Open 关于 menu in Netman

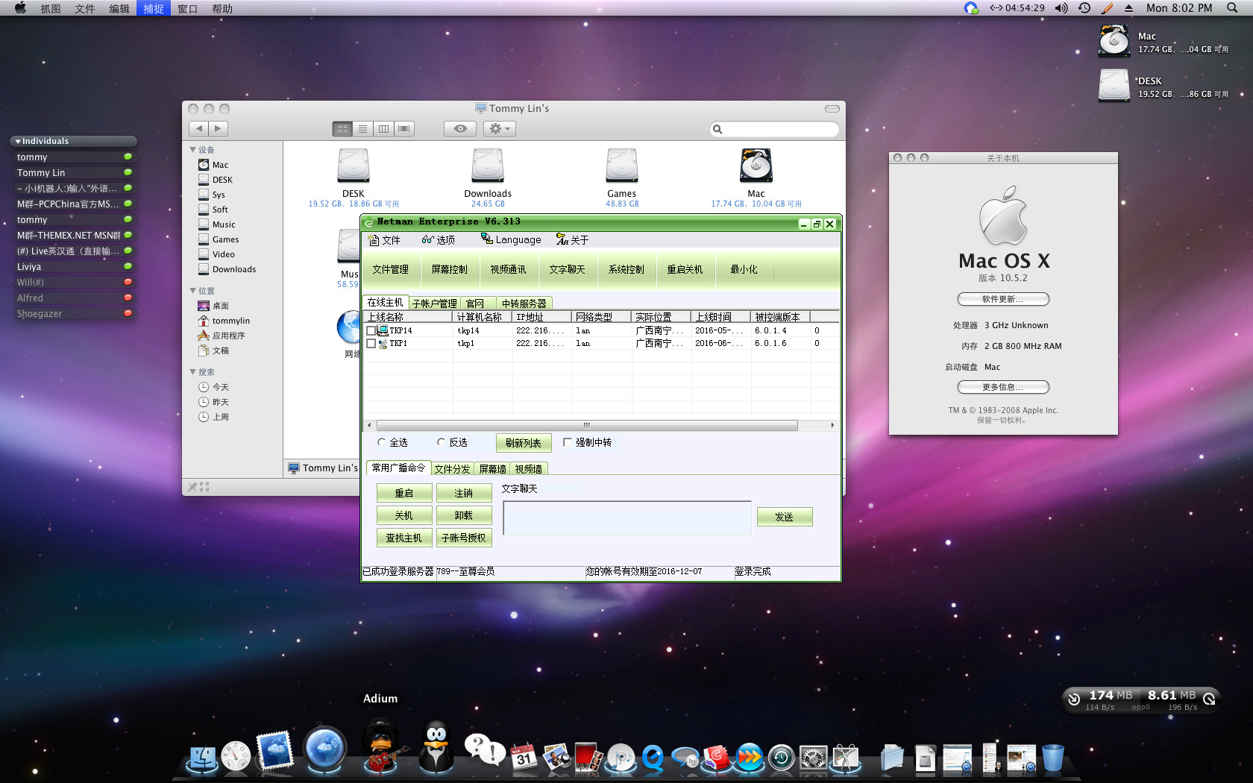(x=572, y=240)
